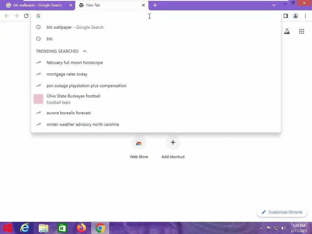Click the network tray icon
Image resolution: width=312 pixels, height=234 pixels.
(276, 228)
